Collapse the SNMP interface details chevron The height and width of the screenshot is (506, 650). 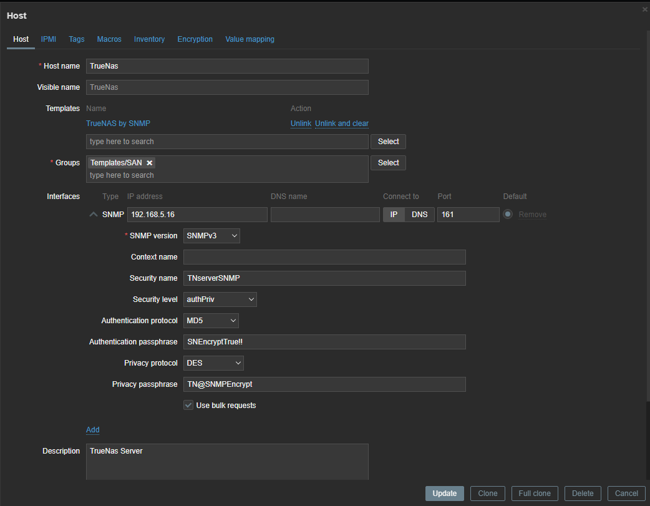tap(94, 215)
